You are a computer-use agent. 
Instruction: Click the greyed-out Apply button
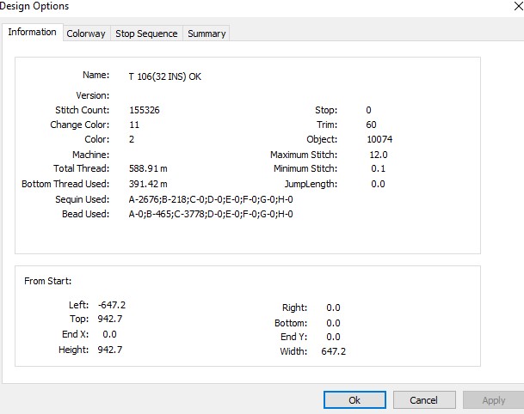[x=493, y=400]
